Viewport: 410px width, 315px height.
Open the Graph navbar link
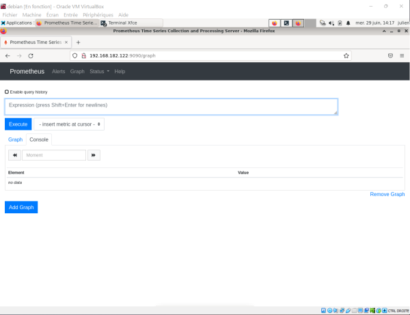click(77, 71)
